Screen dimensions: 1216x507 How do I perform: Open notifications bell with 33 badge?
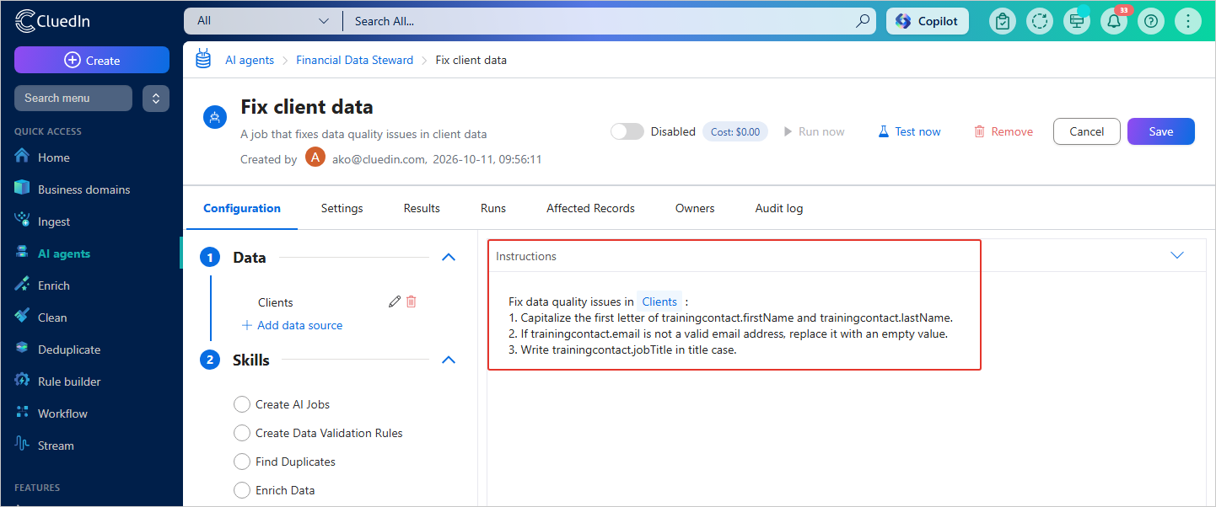click(x=1114, y=21)
